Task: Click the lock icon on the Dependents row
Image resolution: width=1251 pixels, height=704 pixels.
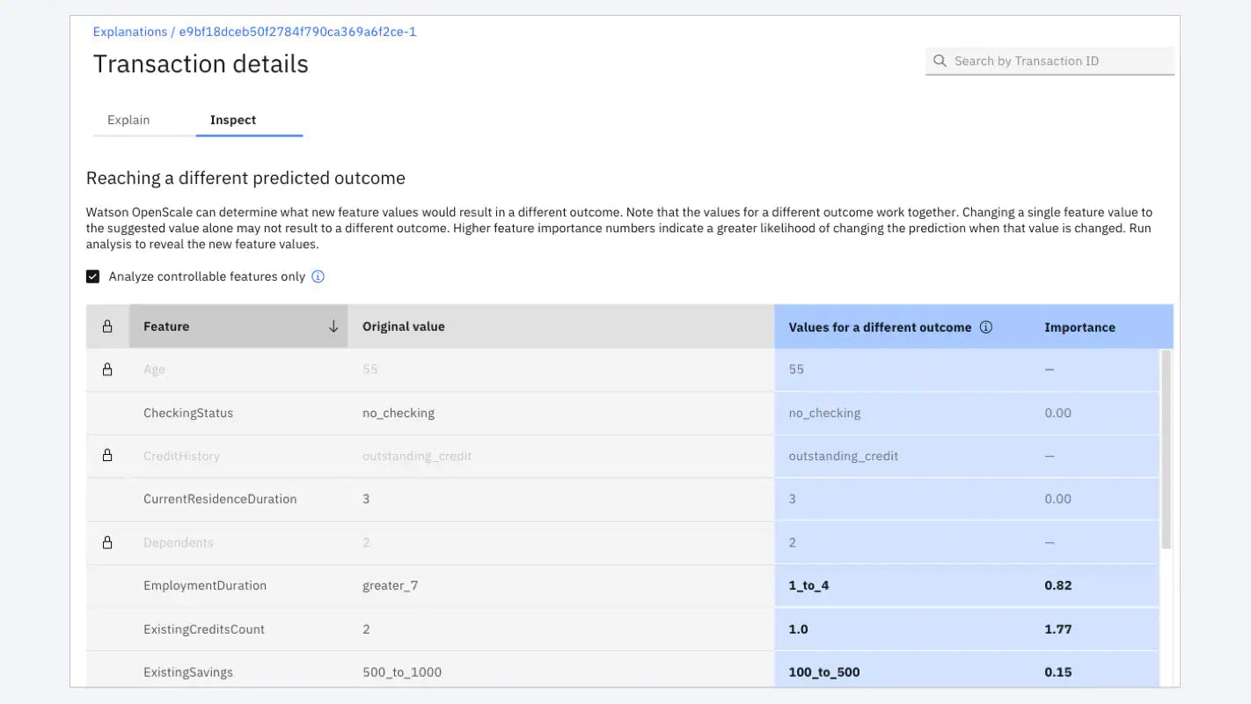Action: point(107,542)
